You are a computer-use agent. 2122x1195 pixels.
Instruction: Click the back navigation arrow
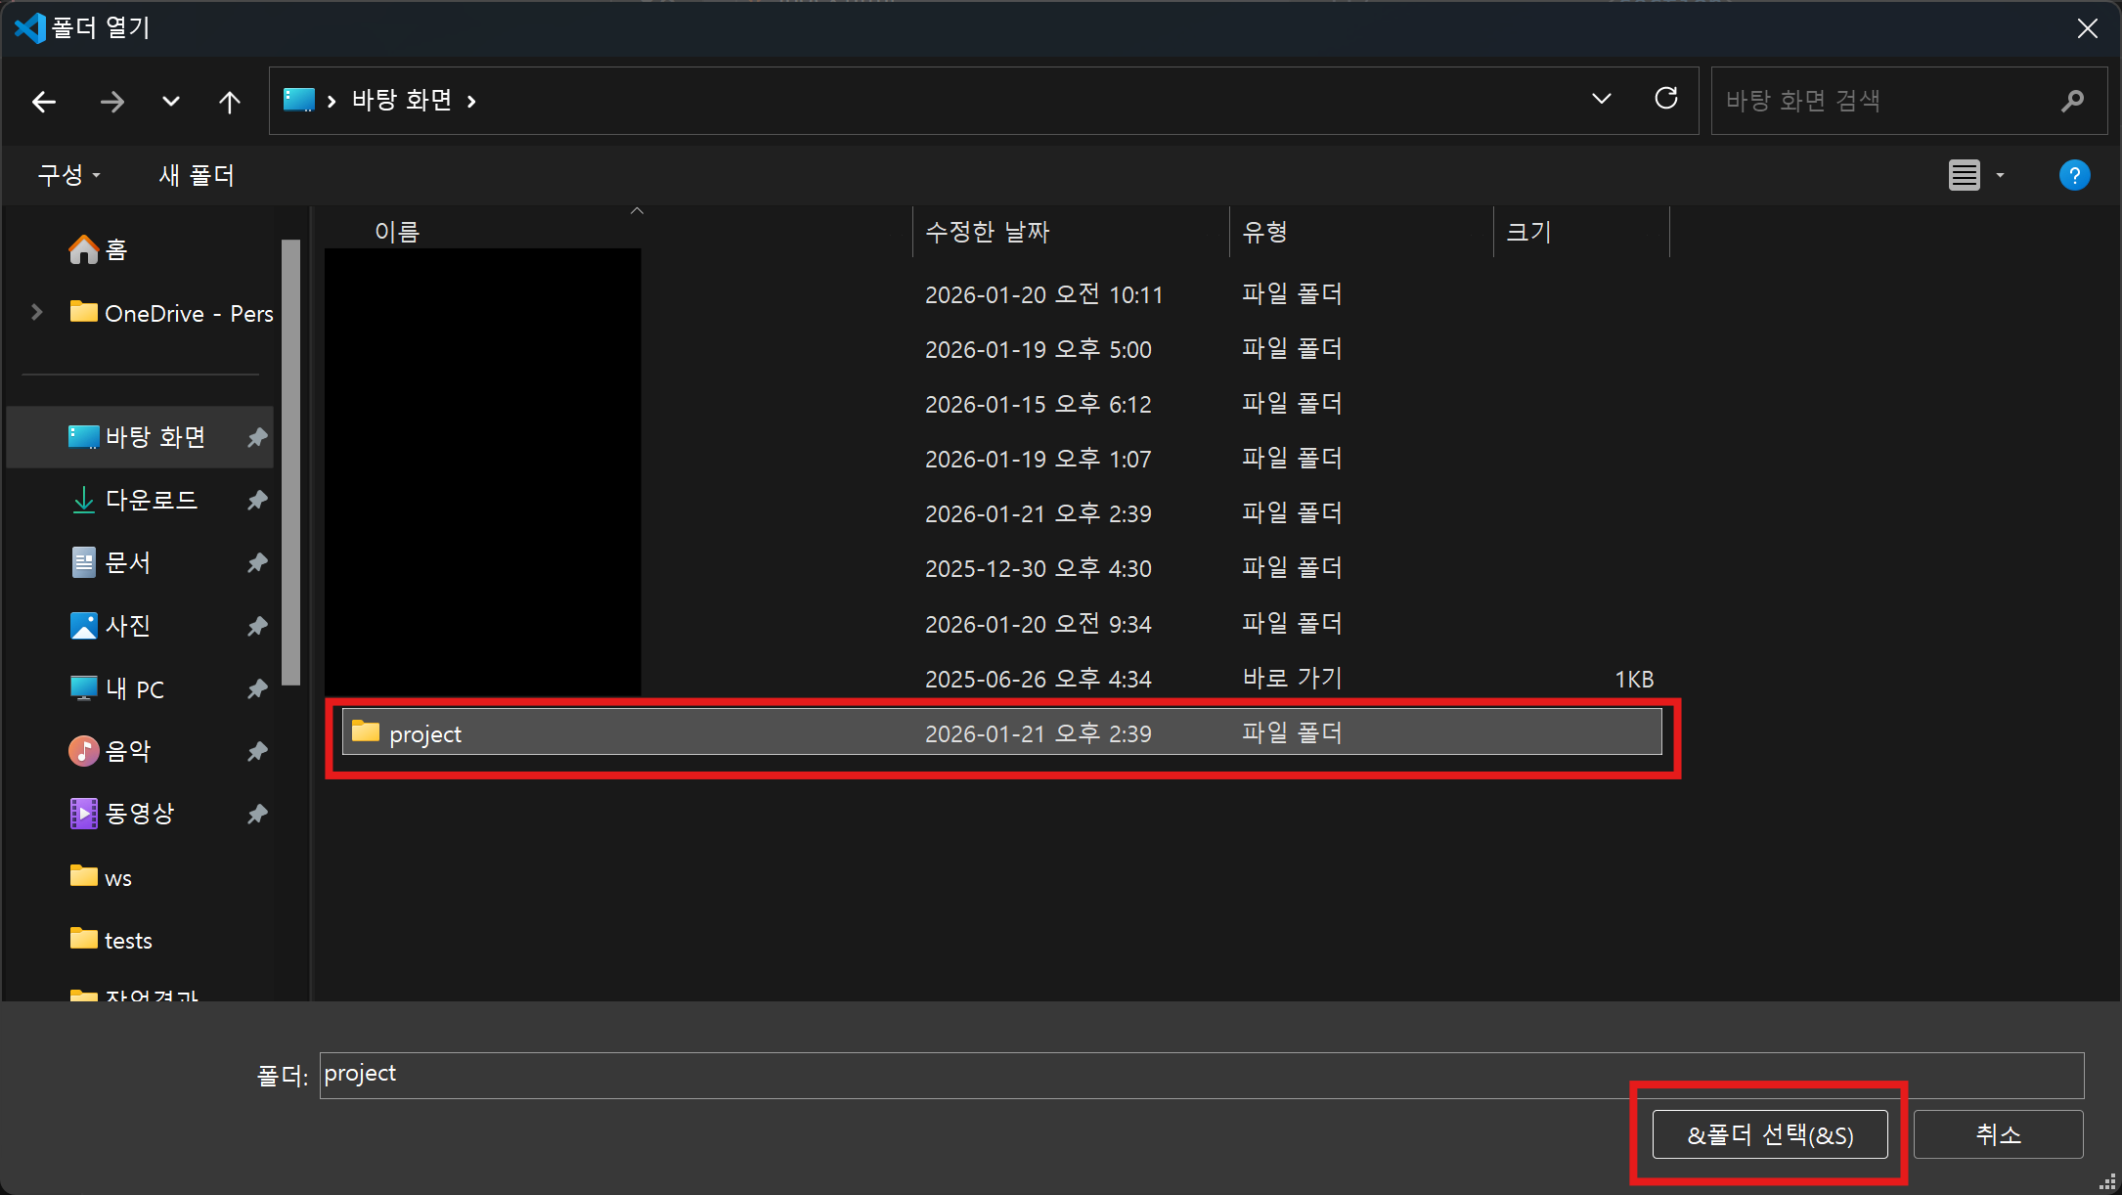(44, 102)
